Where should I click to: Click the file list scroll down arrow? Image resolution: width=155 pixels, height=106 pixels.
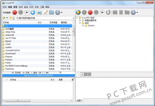point(73,70)
